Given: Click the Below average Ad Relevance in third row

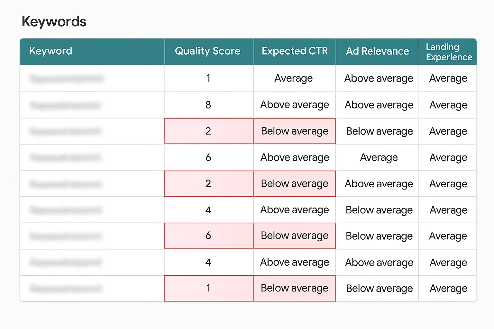Looking at the screenshot, I should [379, 131].
